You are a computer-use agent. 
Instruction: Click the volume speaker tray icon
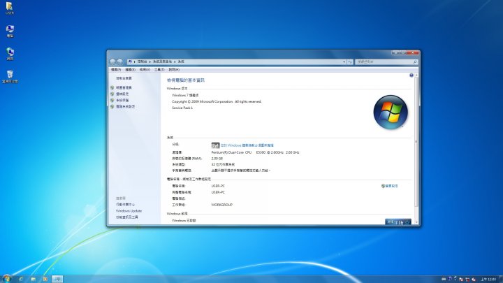pos(474,279)
